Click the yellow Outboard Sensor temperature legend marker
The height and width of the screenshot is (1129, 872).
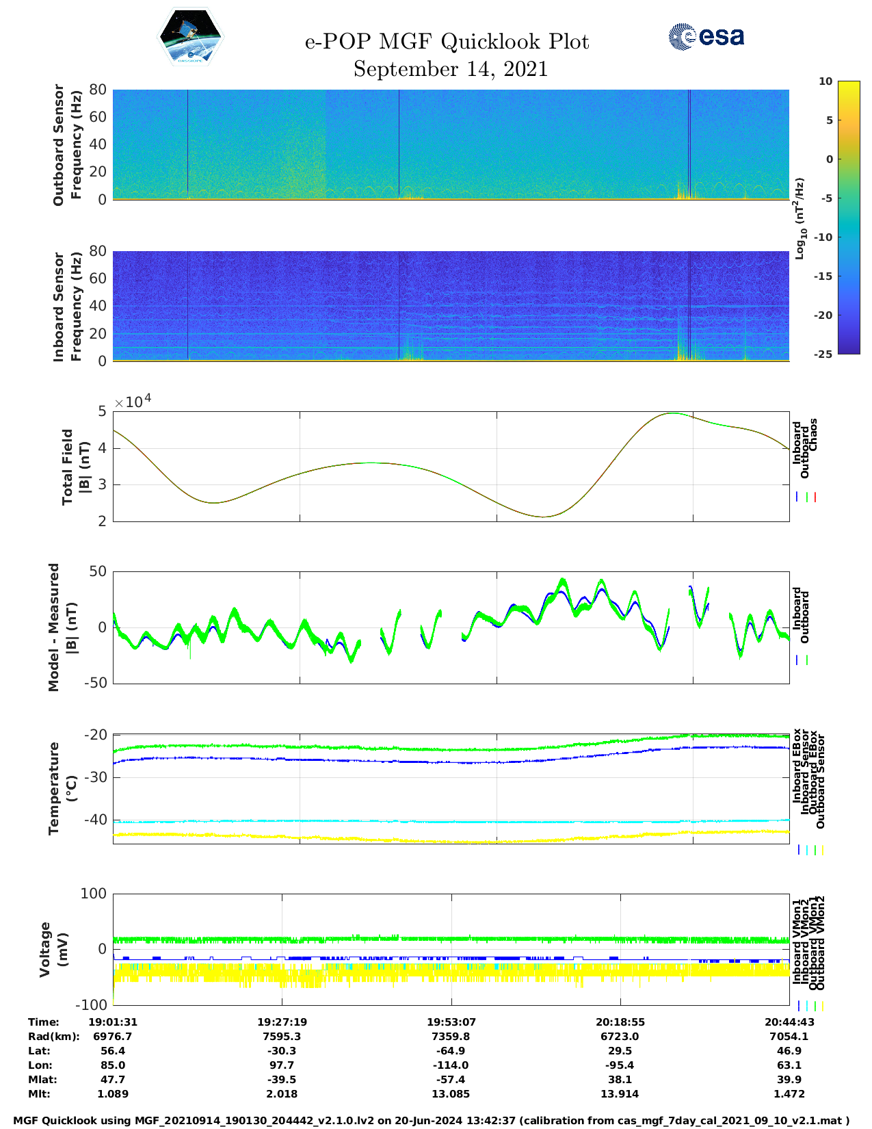tap(823, 850)
